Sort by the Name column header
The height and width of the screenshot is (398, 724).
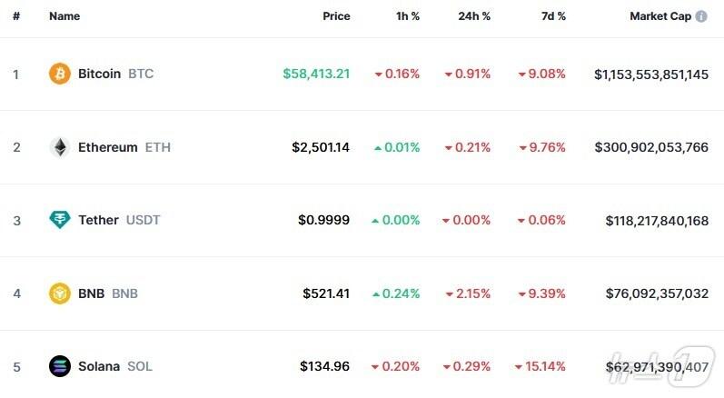pyautogui.click(x=64, y=16)
